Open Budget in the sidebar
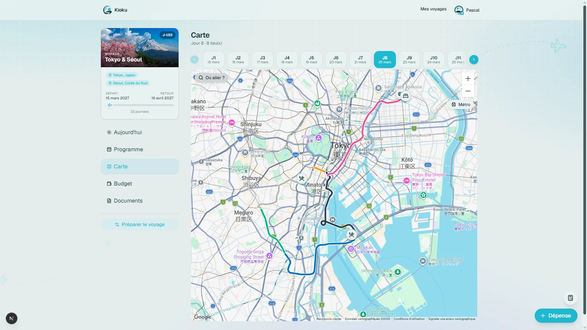587x330 pixels. tap(140, 184)
